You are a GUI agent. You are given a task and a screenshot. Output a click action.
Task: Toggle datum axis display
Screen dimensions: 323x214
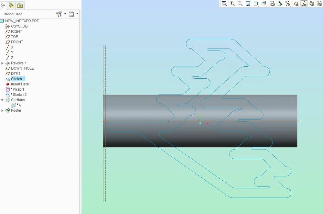tap(304, 4)
